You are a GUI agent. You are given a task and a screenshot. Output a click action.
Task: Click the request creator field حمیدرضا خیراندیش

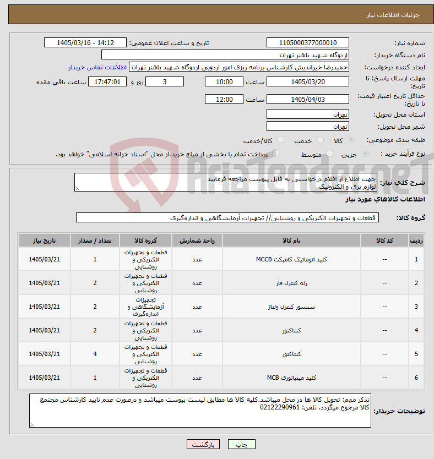click(x=239, y=67)
